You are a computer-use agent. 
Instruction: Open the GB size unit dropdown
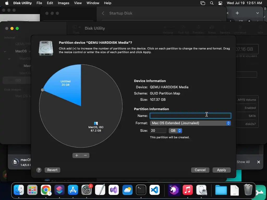click(175, 130)
